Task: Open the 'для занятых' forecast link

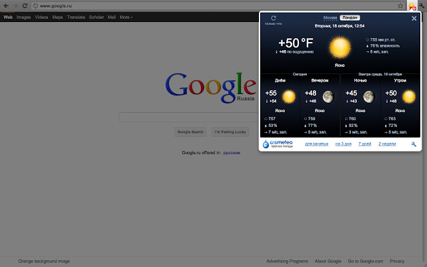Action: [316, 144]
